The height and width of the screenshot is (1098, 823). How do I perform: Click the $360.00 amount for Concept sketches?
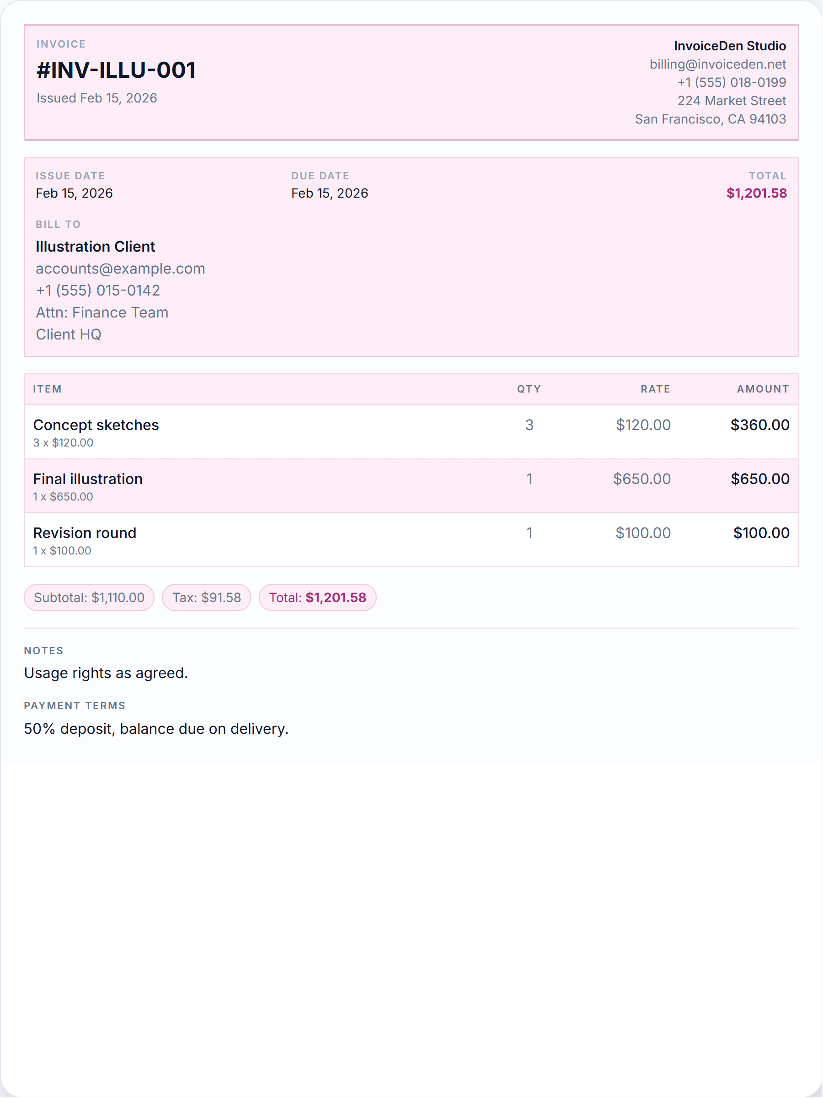click(759, 425)
